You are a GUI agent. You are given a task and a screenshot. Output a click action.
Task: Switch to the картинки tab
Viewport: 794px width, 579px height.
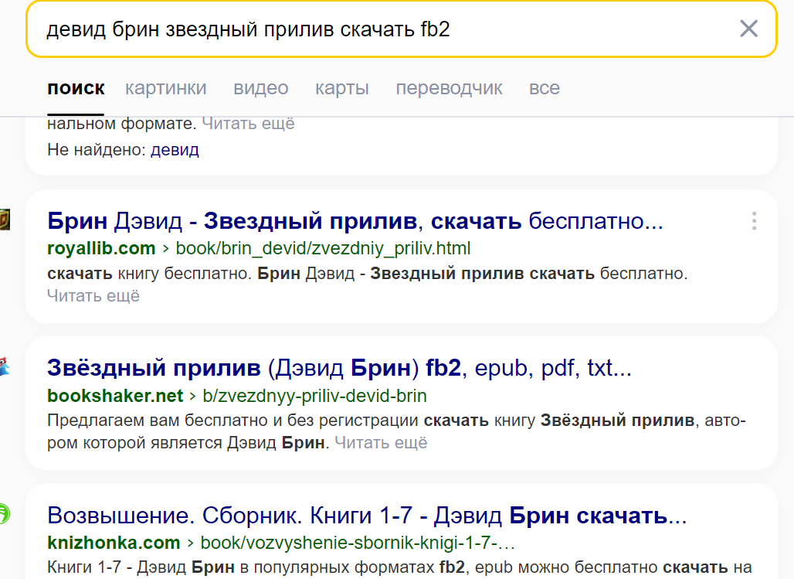(166, 88)
